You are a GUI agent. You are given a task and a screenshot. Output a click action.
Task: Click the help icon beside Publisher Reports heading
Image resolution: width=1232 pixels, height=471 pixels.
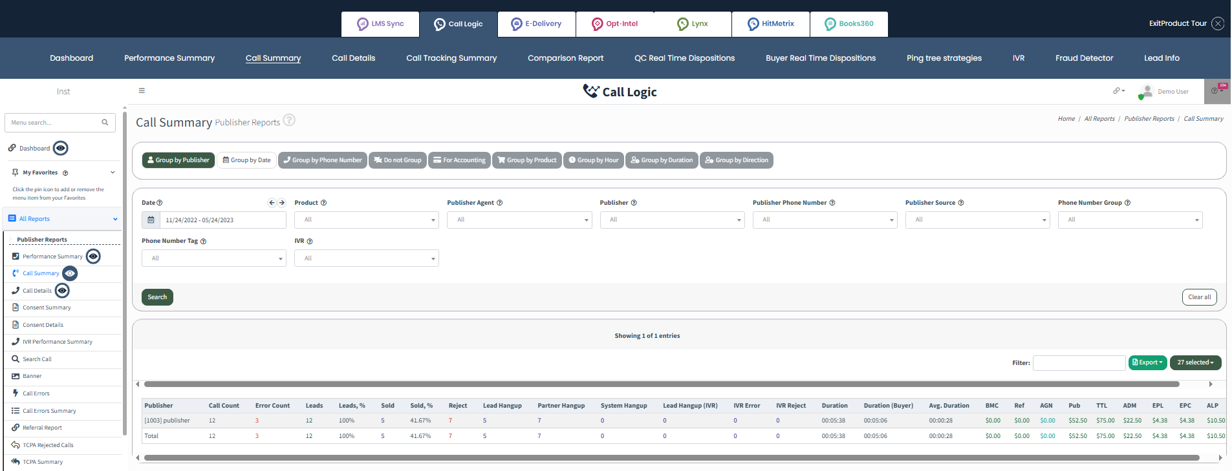pos(290,120)
